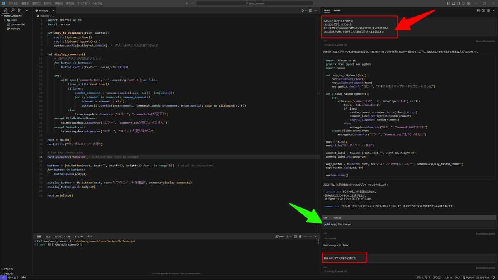Open the run options dropdown arrow
This screenshot has height=280, width=498.
(307, 10)
